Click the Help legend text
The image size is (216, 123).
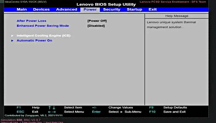coord(36,107)
